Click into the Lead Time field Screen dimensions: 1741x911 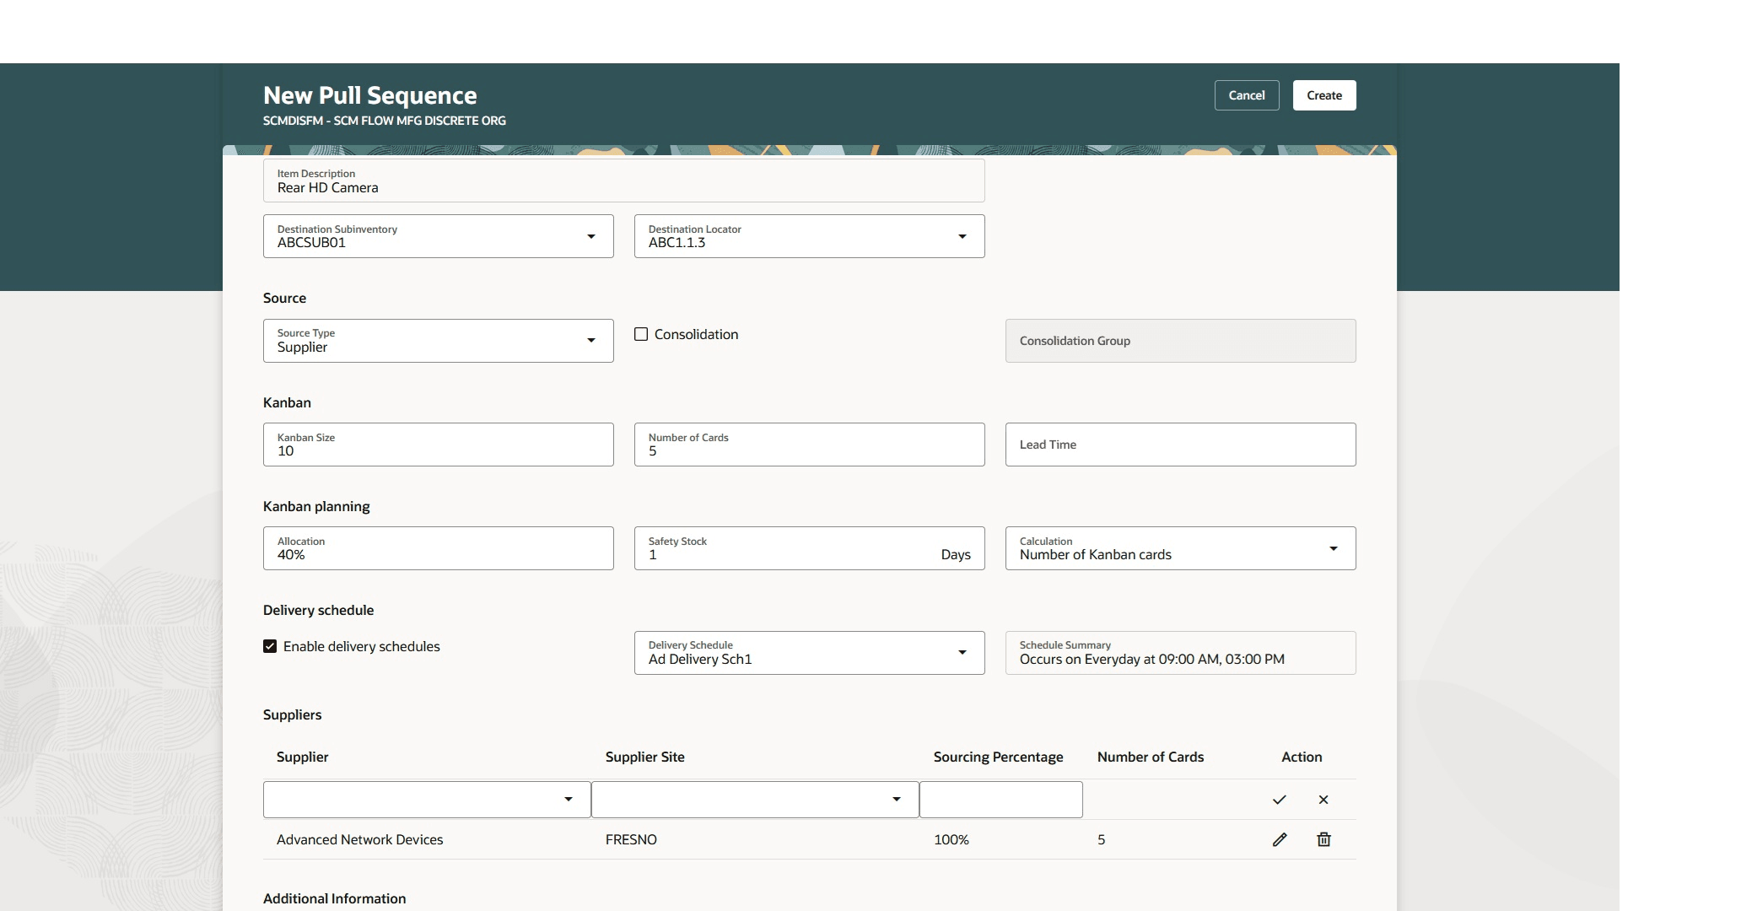coord(1181,445)
